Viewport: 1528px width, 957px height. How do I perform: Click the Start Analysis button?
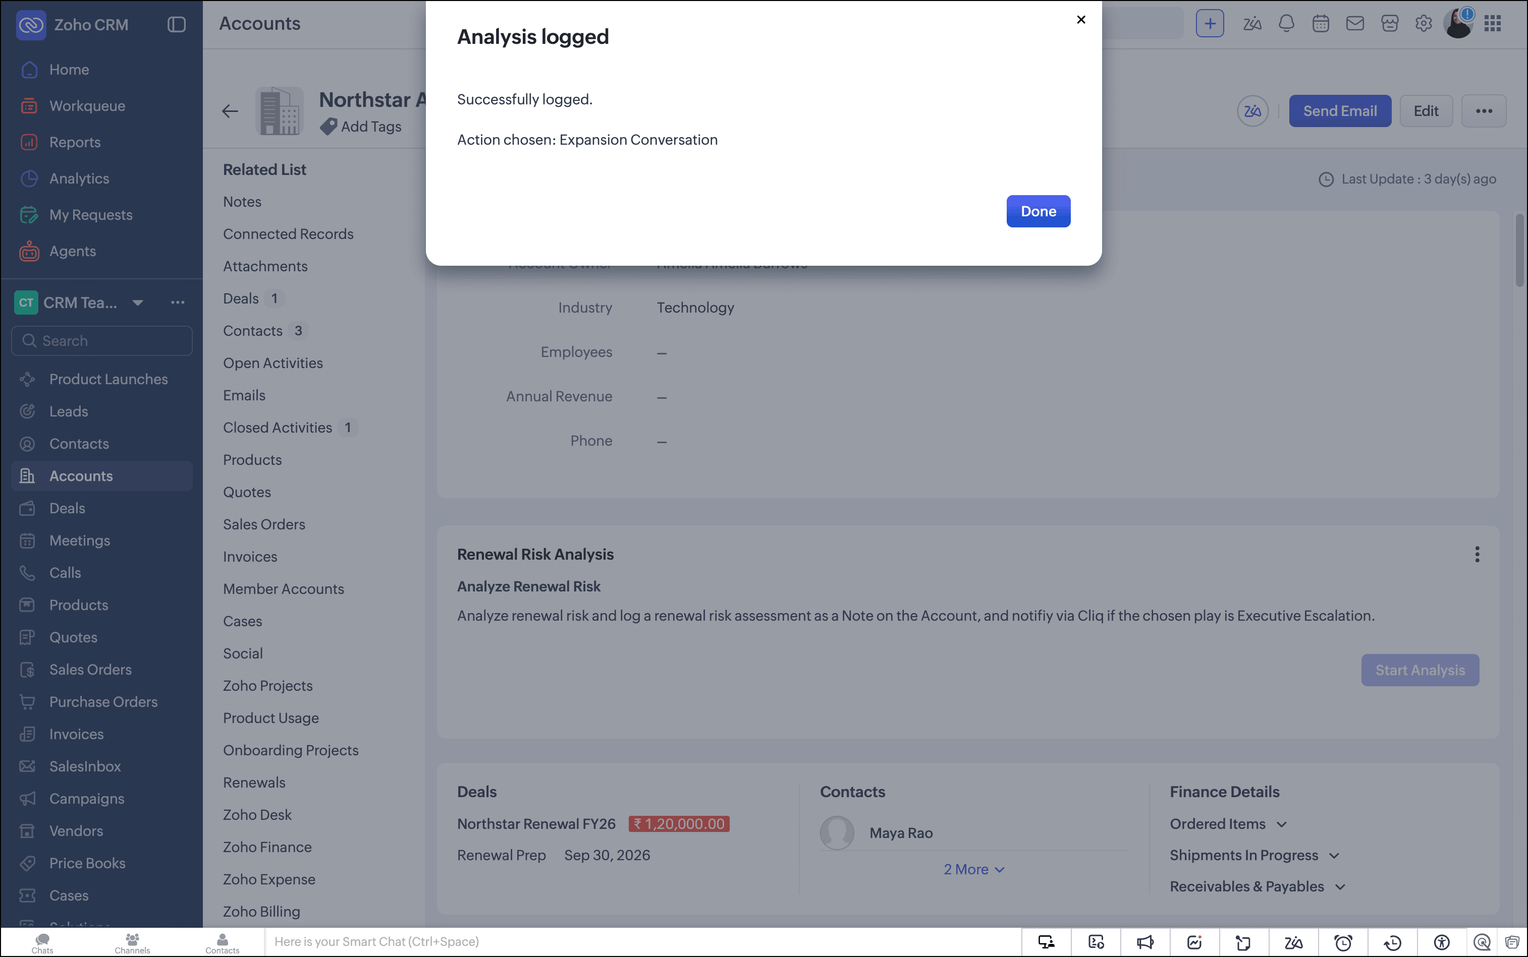[1420, 670]
